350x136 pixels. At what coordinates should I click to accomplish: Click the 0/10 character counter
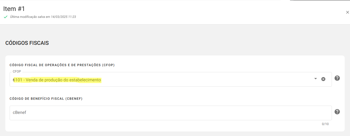(325, 124)
